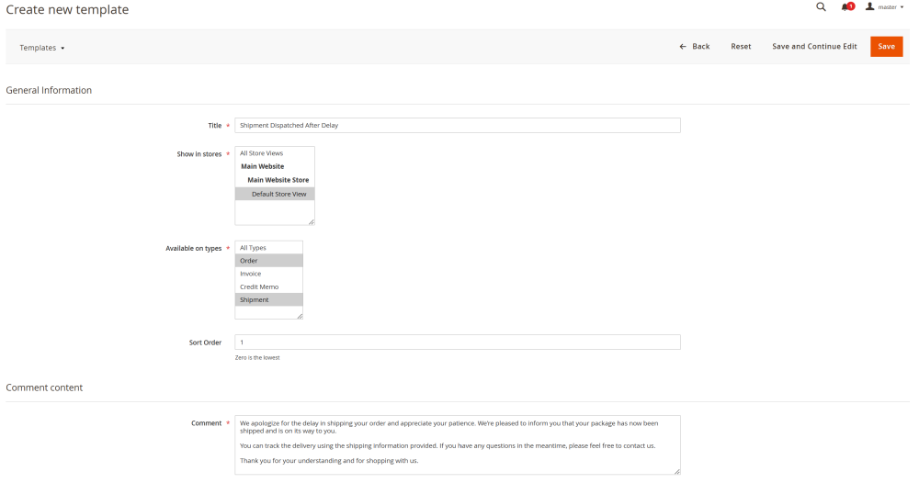Viewport: 919px width, 483px height.
Task: Select All Types option
Action: 269,248
